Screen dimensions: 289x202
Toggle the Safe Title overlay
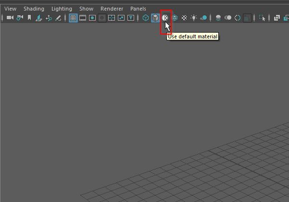[x=131, y=18]
